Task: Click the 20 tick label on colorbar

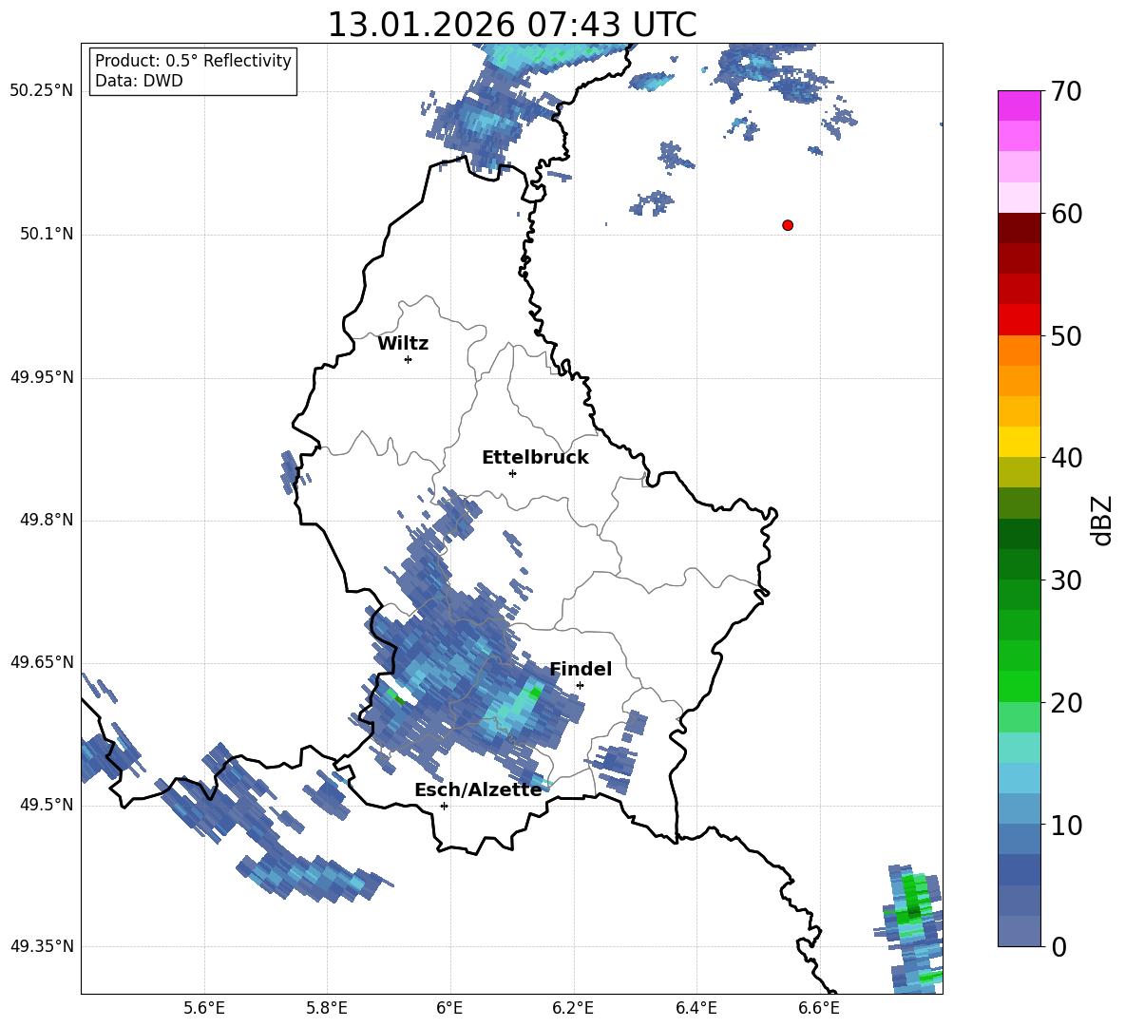Action: tap(1066, 703)
